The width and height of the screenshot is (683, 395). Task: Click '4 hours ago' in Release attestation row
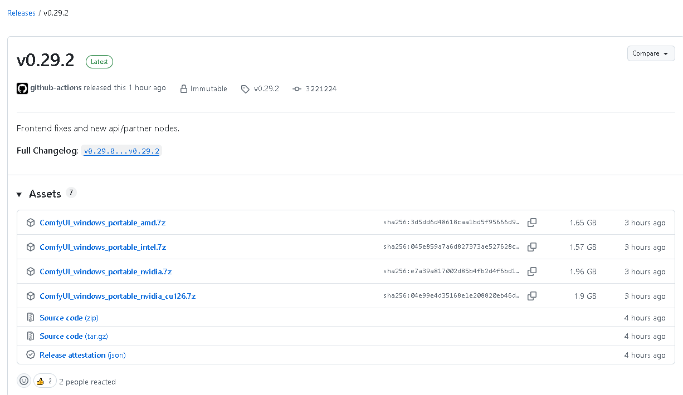645,355
